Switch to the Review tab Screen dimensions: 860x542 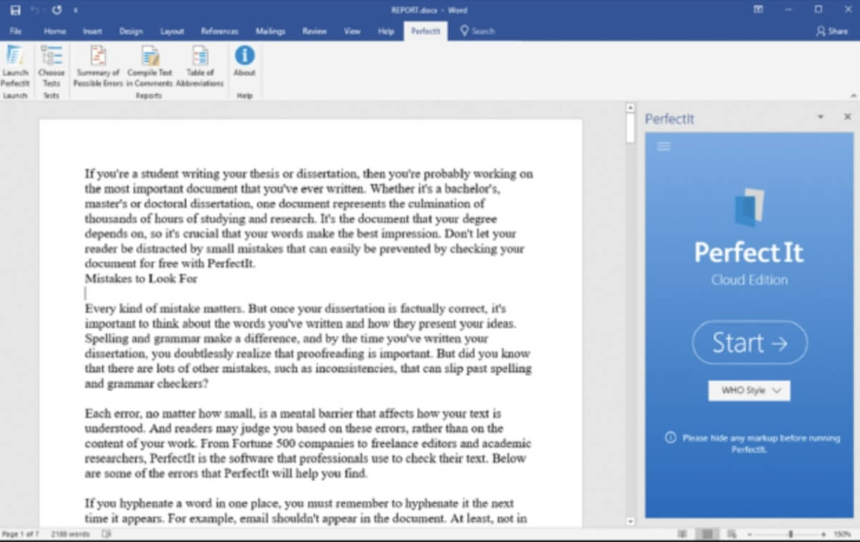tap(315, 32)
